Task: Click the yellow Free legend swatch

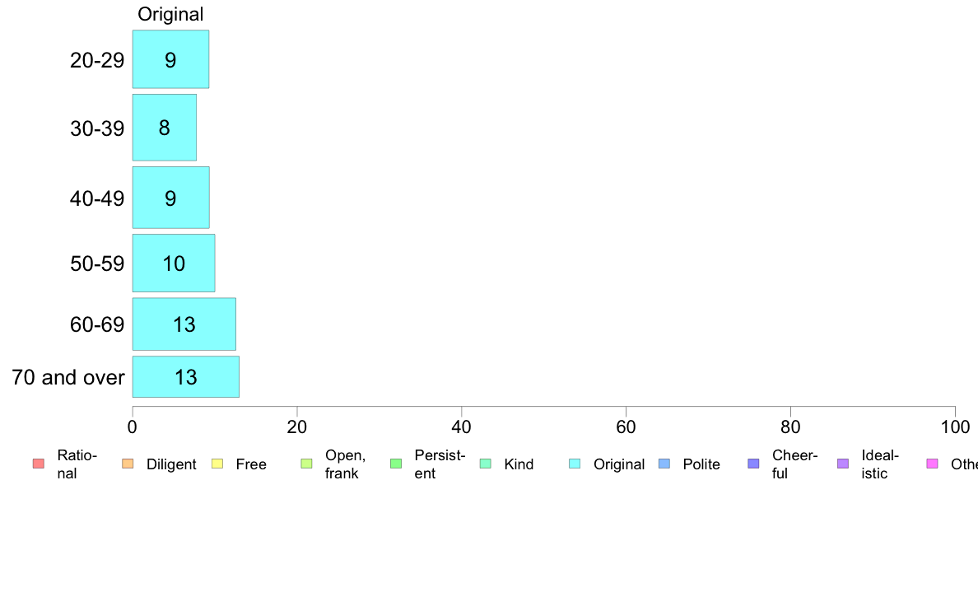Action: pos(217,464)
